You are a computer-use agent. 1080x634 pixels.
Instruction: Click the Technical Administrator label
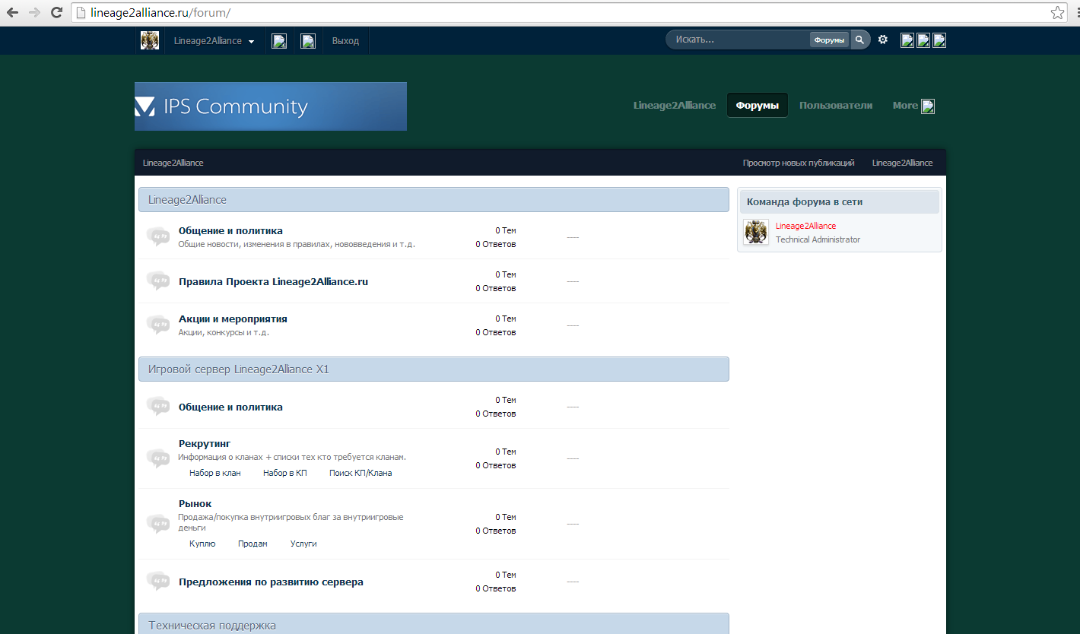click(818, 239)
